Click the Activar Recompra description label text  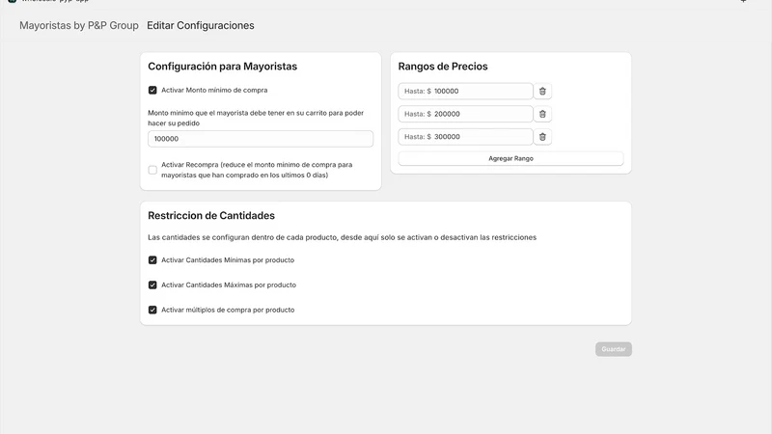[x=257, y=170]
